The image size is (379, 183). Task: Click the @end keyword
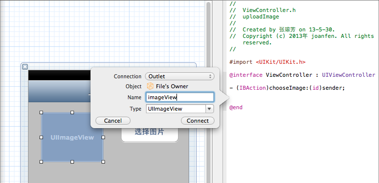pos(236,108)
